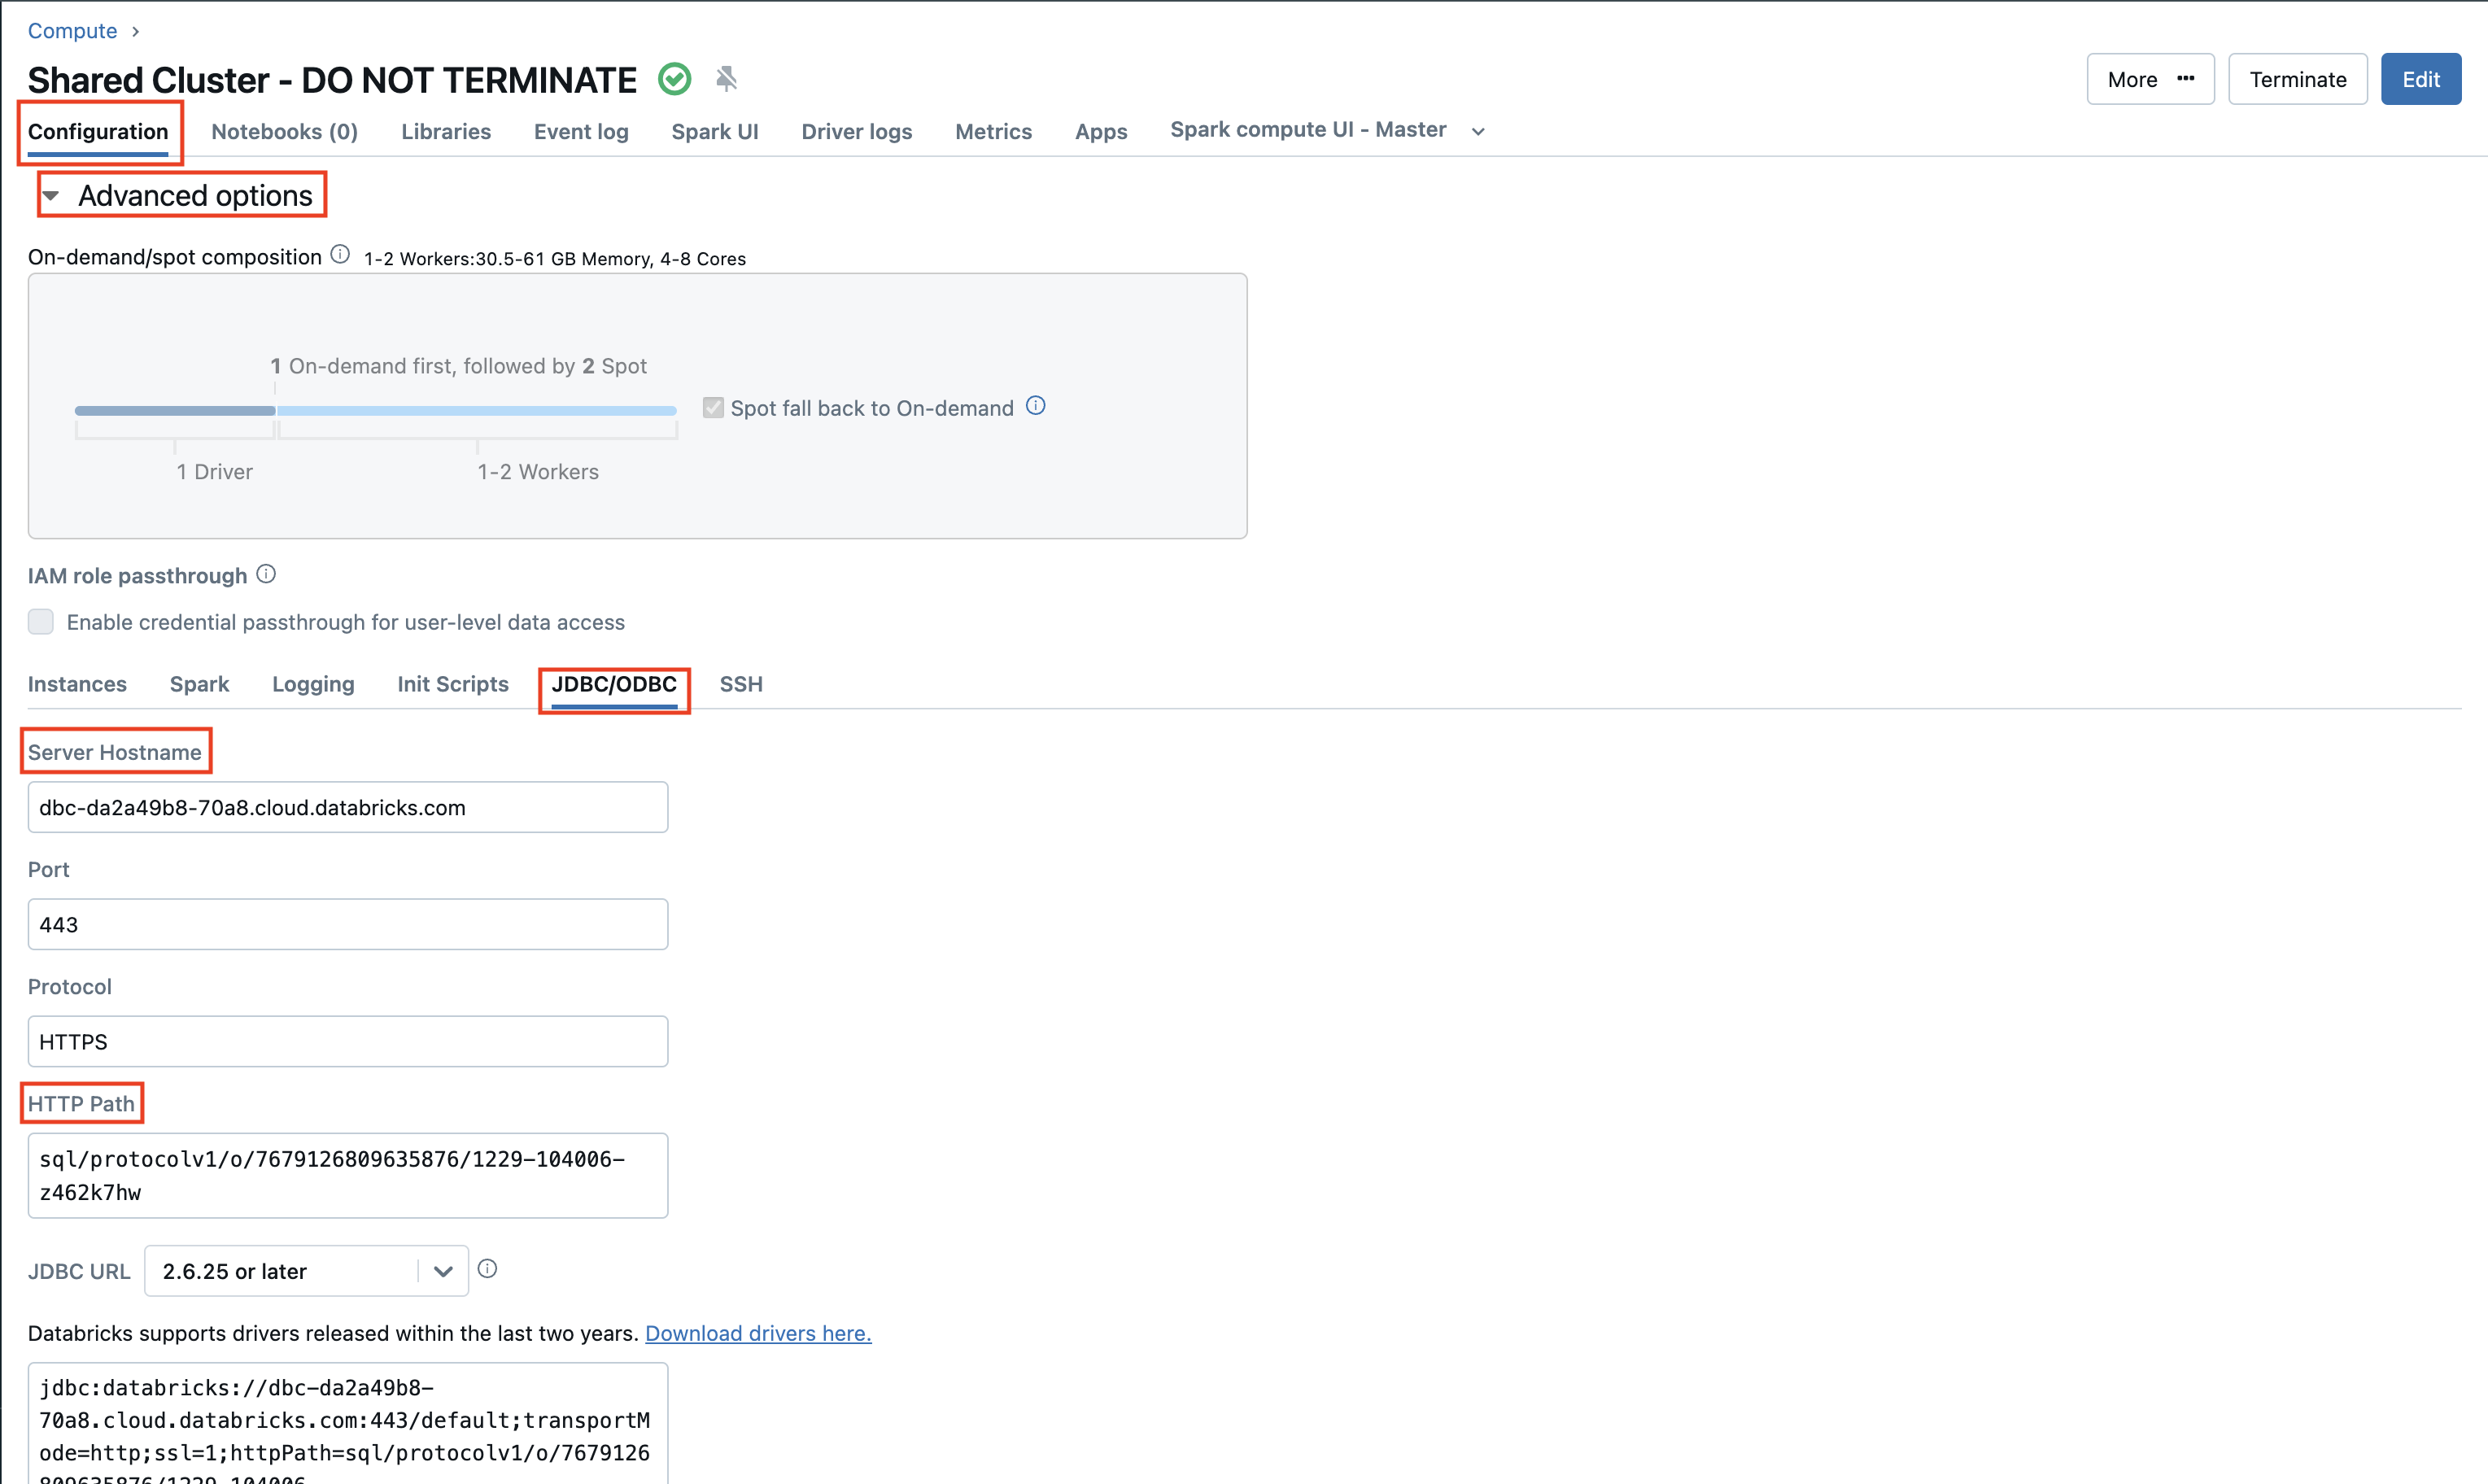The image size is (2488, 1484).
Task: Open the Download drivers here link
Action: [x=757, y=1333]
